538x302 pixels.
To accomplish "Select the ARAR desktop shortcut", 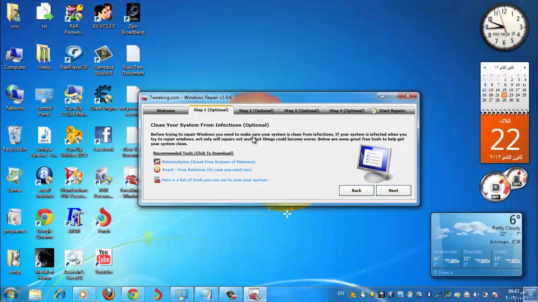I will 74,221.
